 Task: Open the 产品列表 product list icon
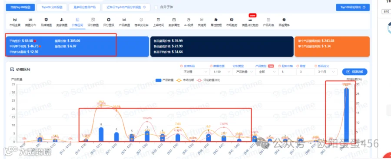point(268,20)
